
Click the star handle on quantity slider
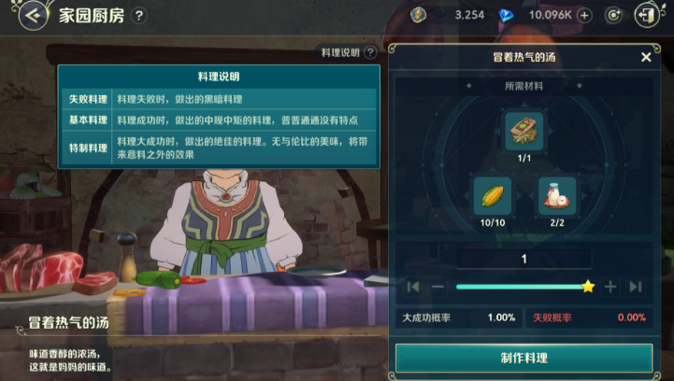[x=588, y=287]
